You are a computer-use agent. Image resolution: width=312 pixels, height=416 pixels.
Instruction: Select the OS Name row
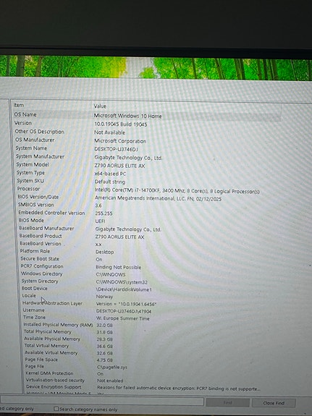tap(146, 115)
